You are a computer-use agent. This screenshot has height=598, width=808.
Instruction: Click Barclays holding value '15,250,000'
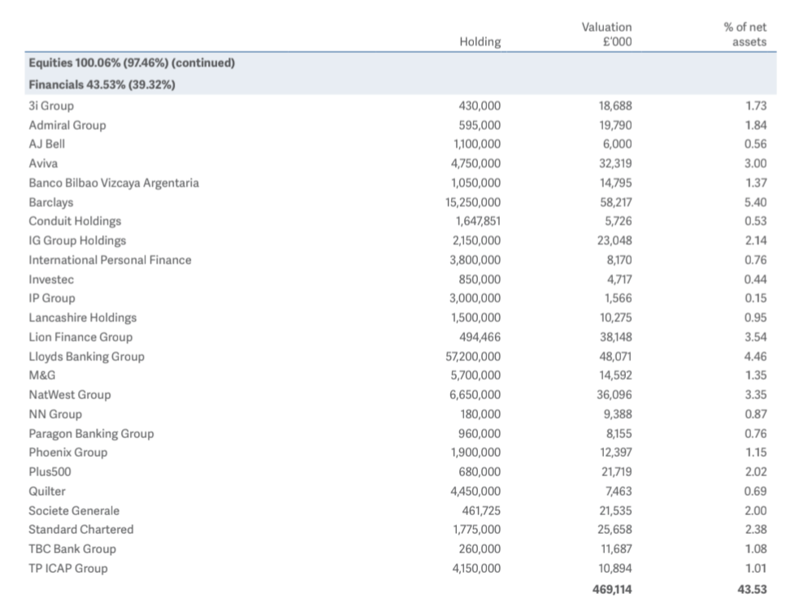click(x=473, y=202)
